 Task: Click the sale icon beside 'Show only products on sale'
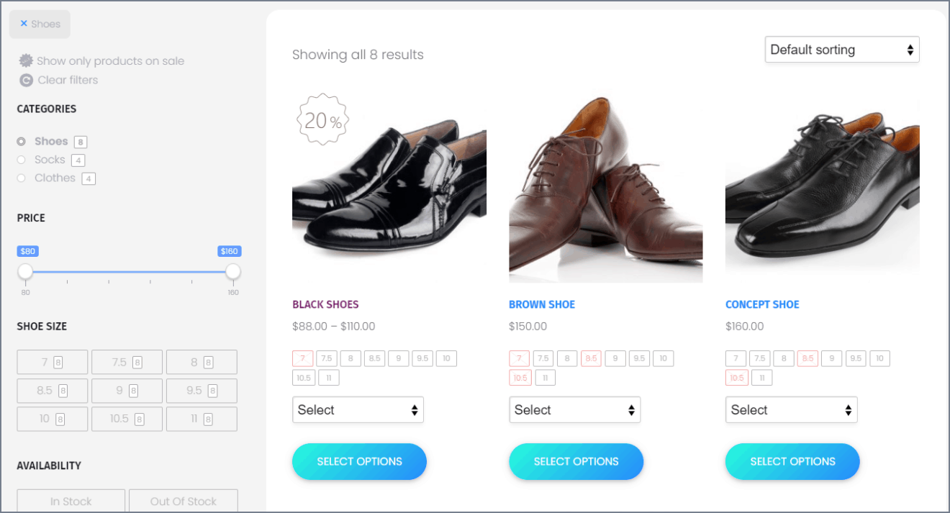24,60
